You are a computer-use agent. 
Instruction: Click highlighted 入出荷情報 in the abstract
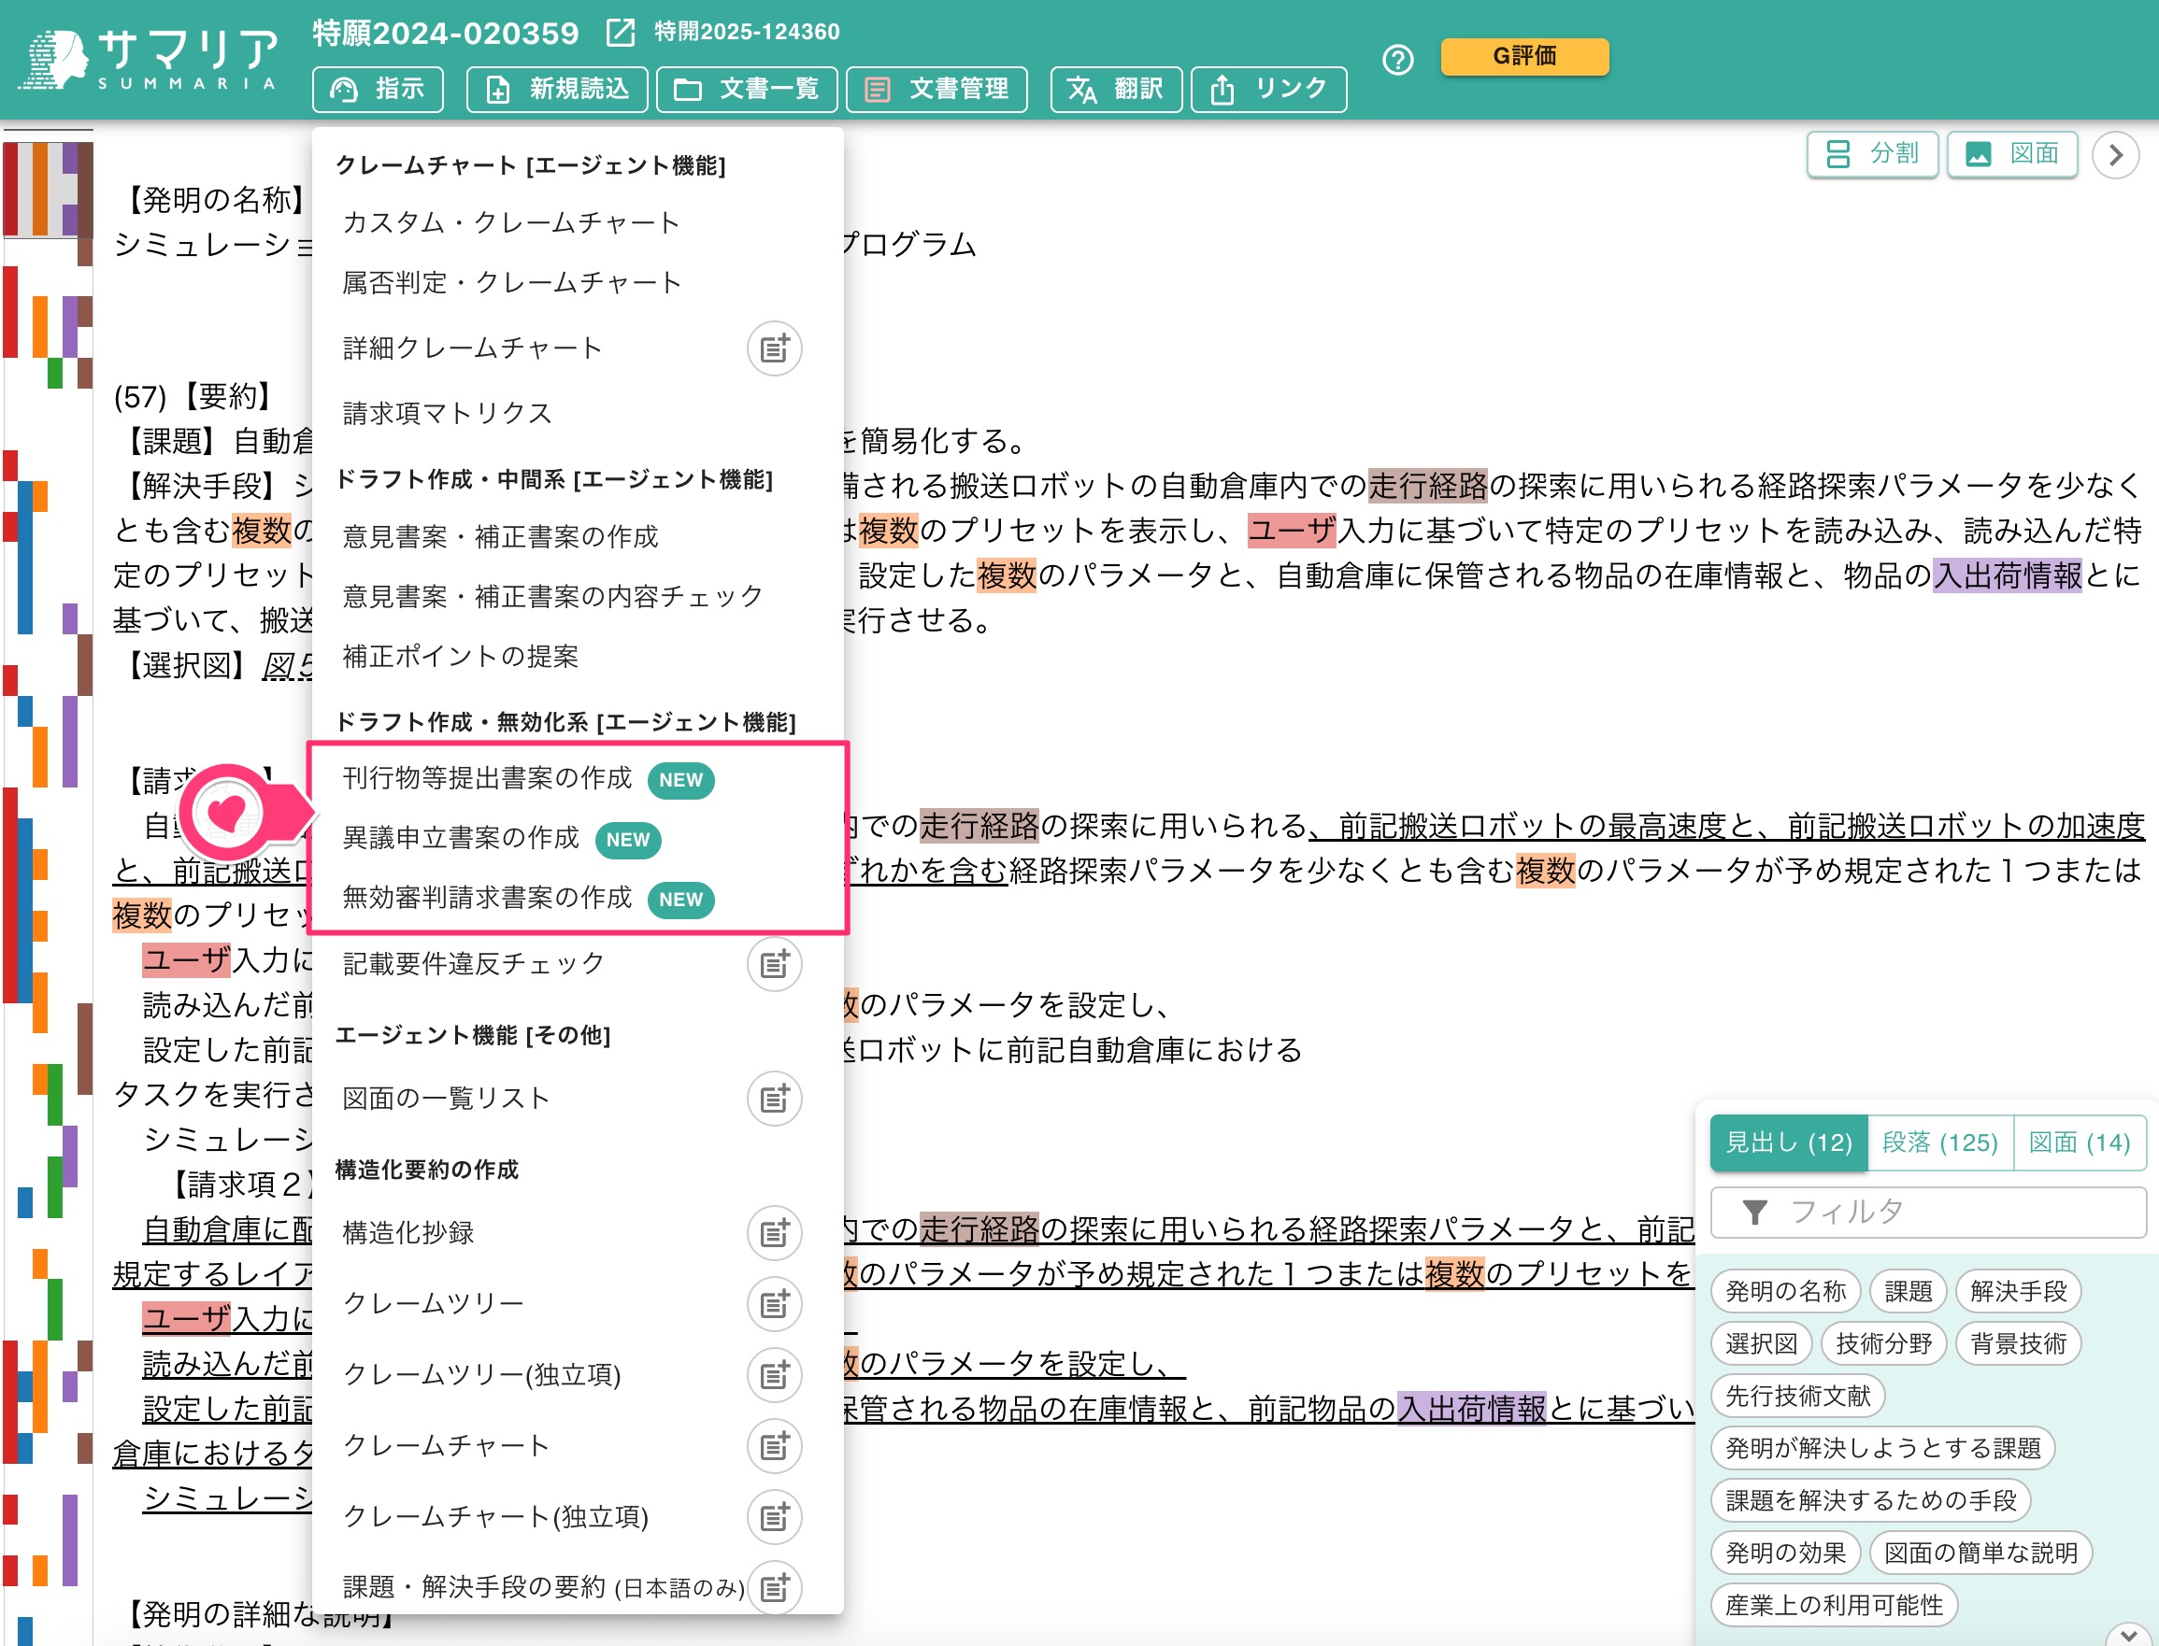(x=2007, y=575)
